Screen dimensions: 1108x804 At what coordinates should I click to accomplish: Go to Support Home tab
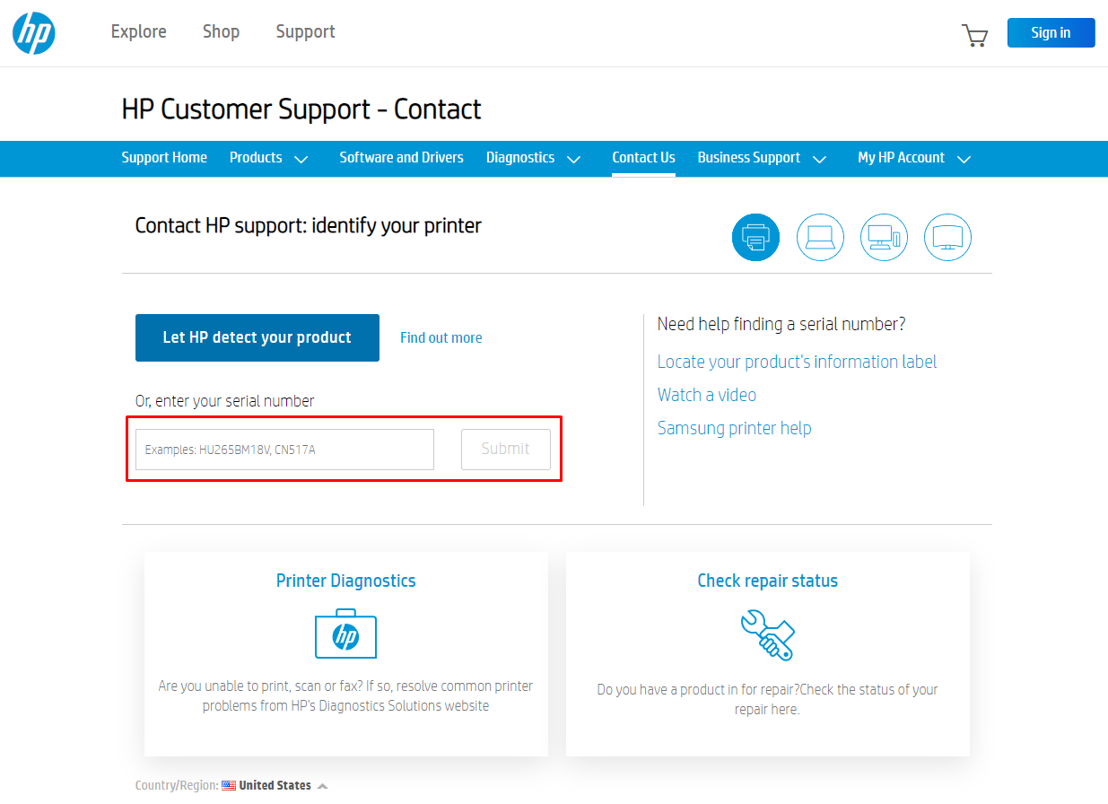(x=164, y=158)
